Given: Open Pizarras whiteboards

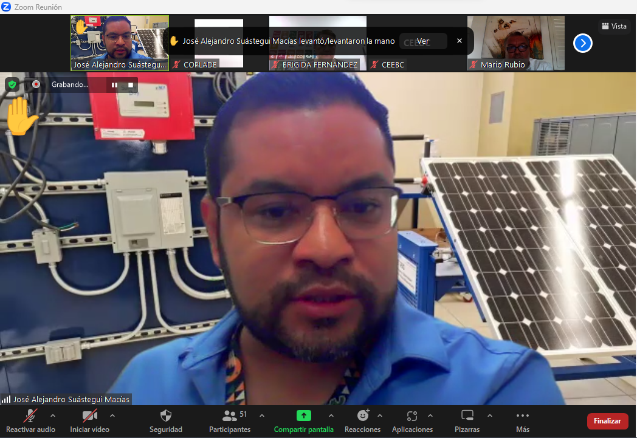Looking at the screenshot, I should (467, 420).
